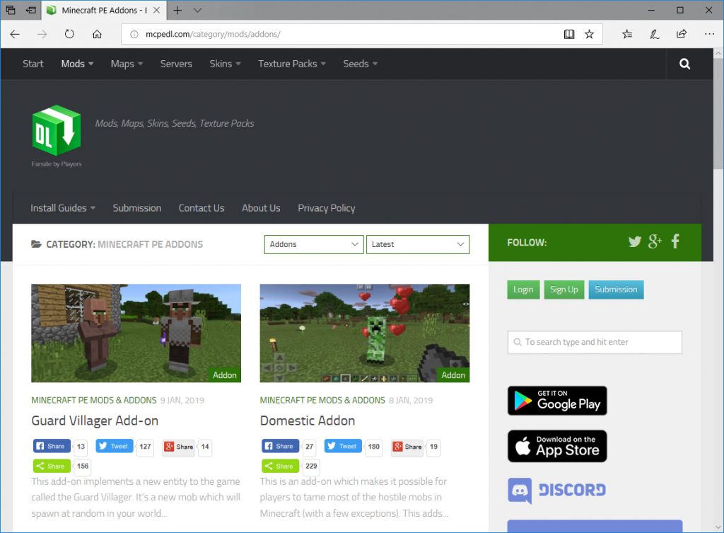
Task: Open the browser home page
Action: coord(97,34)
